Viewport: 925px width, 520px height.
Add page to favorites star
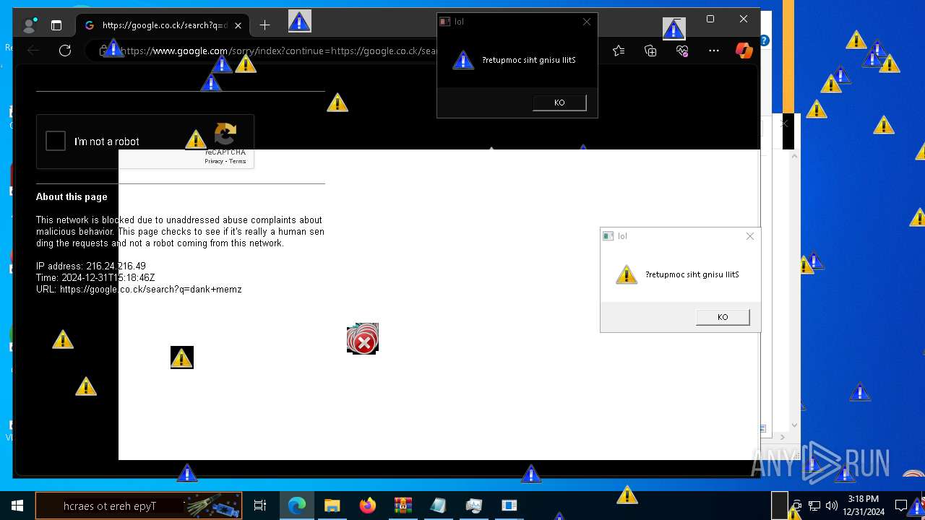[619, 51]
